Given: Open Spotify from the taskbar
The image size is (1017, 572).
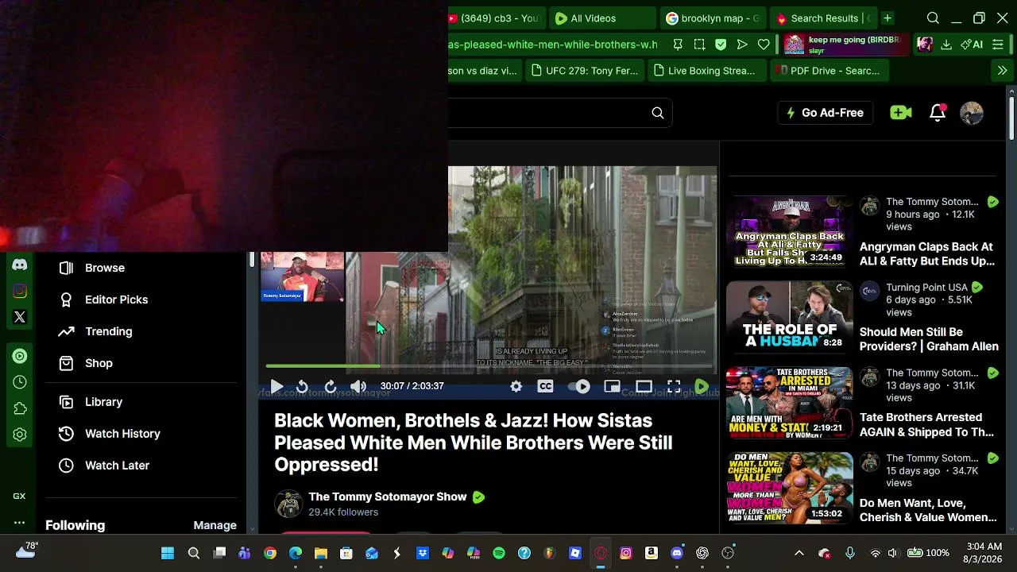Looking at the screenshot, I should click(x=499, y=553).
